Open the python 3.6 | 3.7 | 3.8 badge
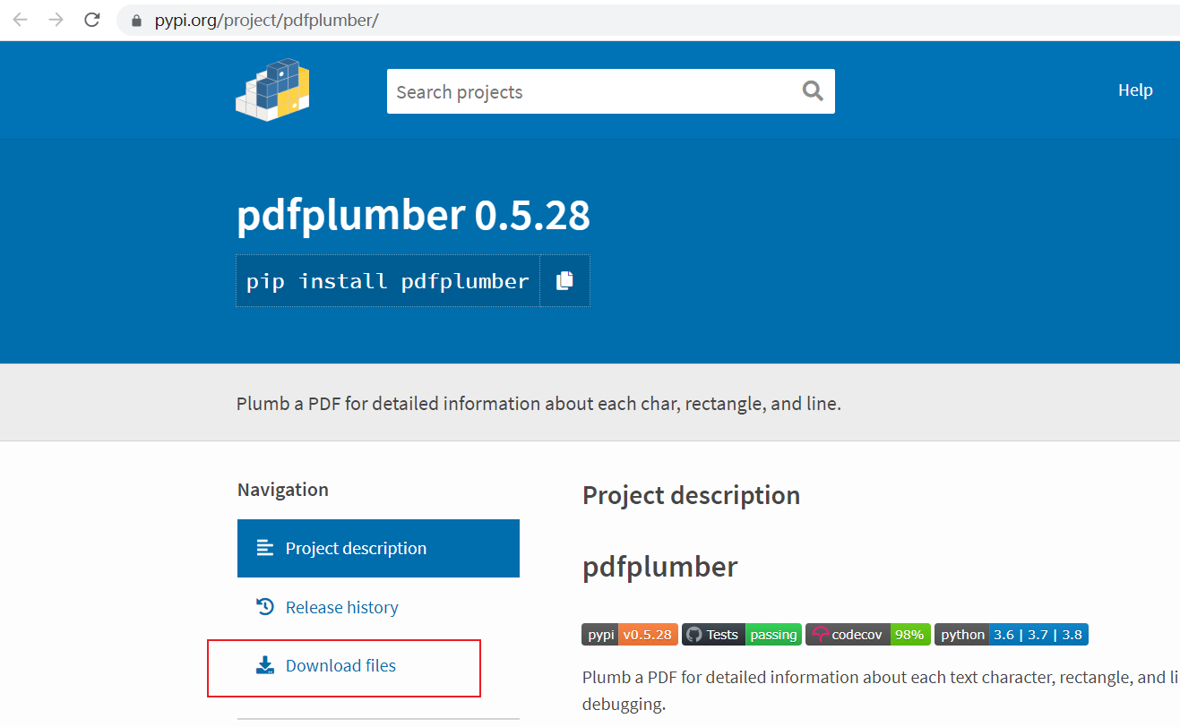Viewport: 1180px width, 727px height. (1012, 635)
